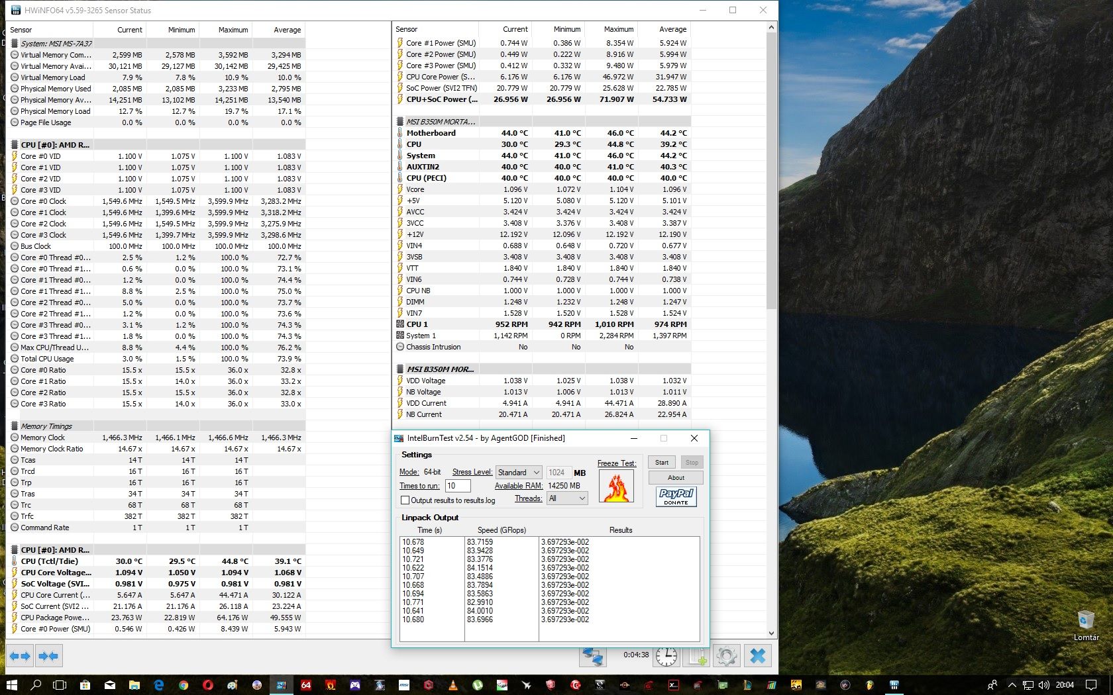Viewport: 1113px width, 695px height.
Task: Open Microsoft Store from the taskbar
Action: coord(85,685)
